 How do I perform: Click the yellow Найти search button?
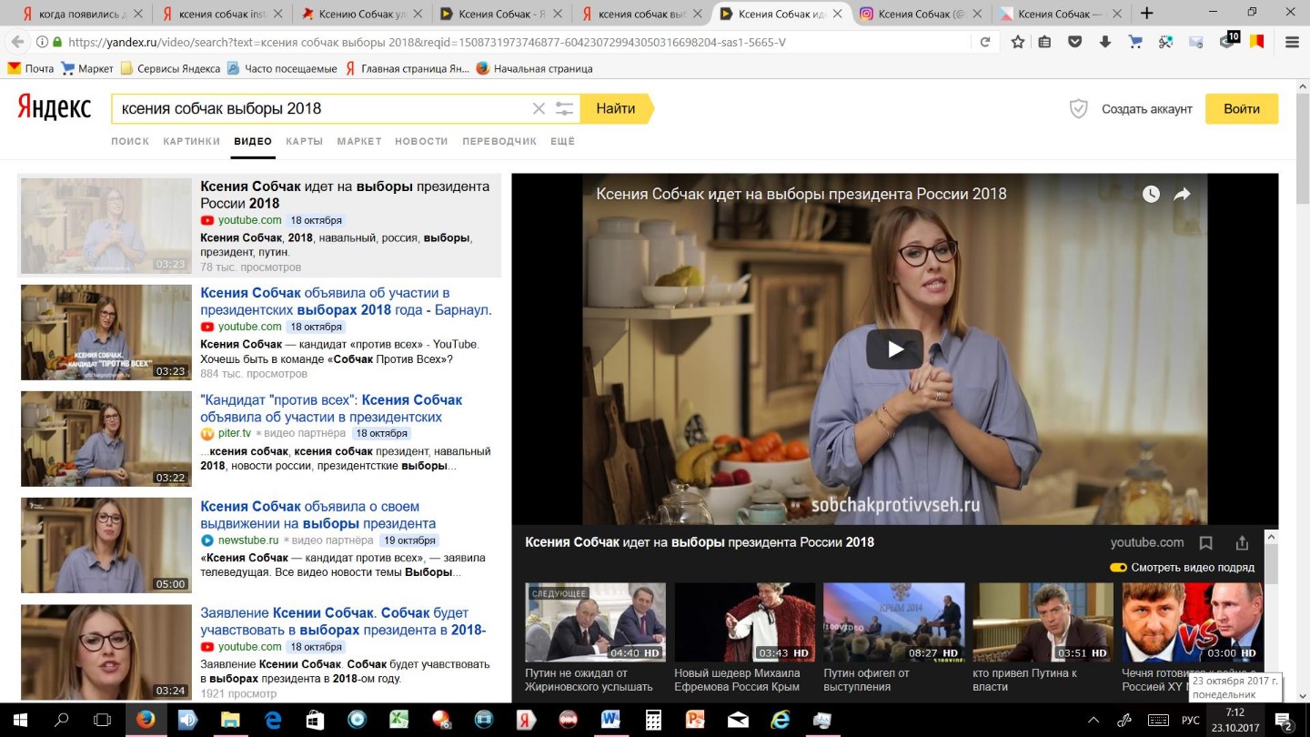616,108
